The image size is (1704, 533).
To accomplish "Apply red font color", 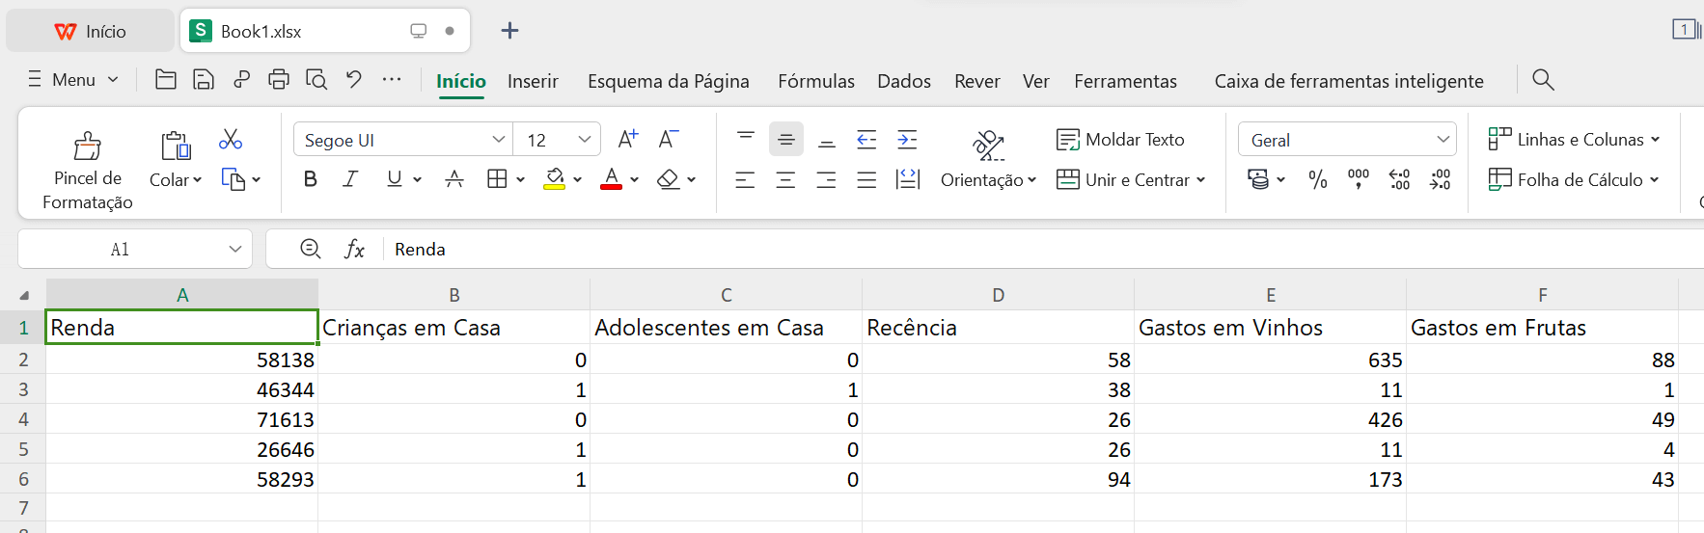I will coord(611,179).
